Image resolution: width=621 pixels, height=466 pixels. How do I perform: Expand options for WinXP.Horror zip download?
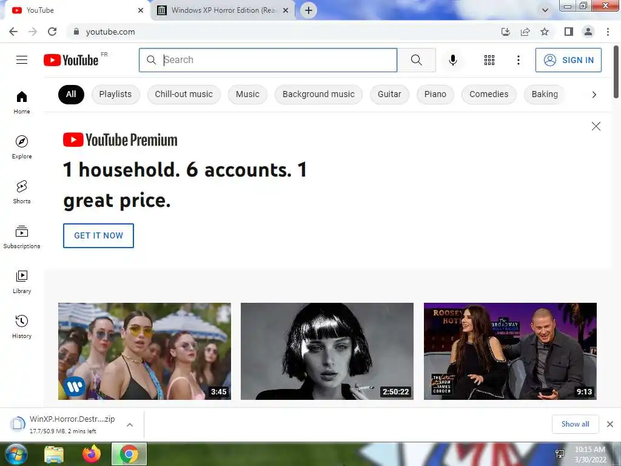pyautogui.click(x=130, y=425)
